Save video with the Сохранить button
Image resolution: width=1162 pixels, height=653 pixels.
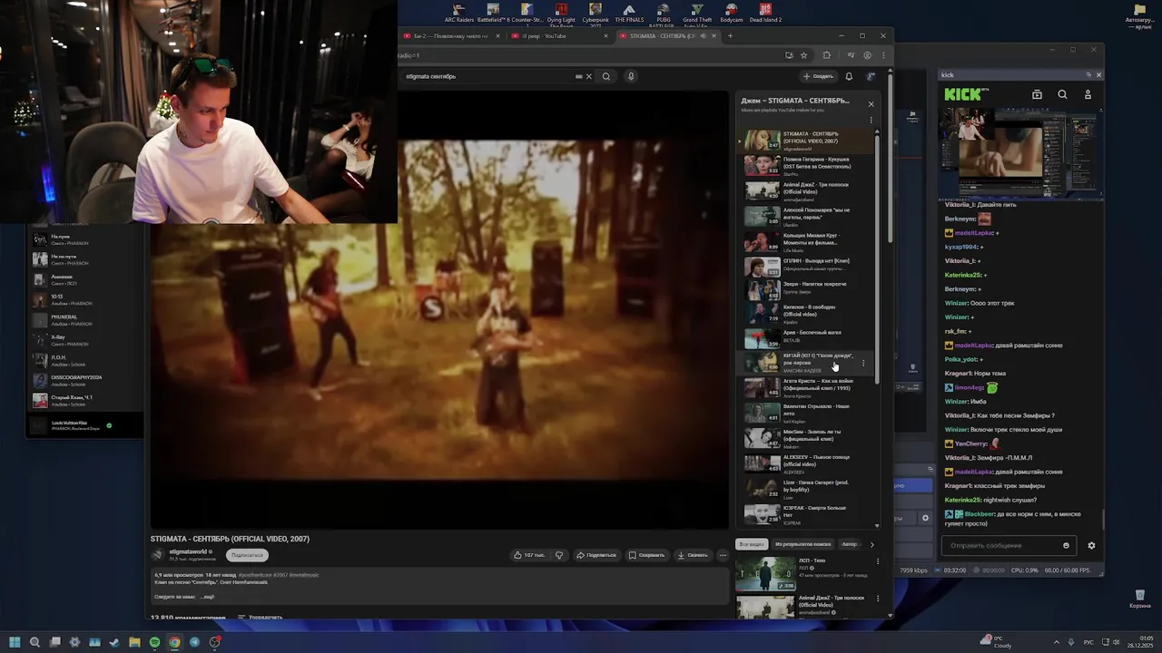pos(646,555)
